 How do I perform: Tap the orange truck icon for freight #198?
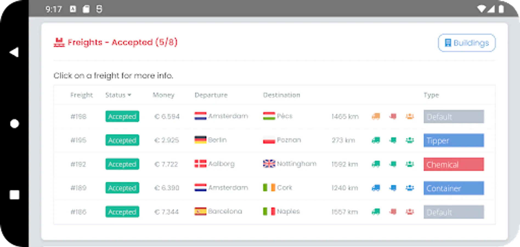tap(376, 116)
